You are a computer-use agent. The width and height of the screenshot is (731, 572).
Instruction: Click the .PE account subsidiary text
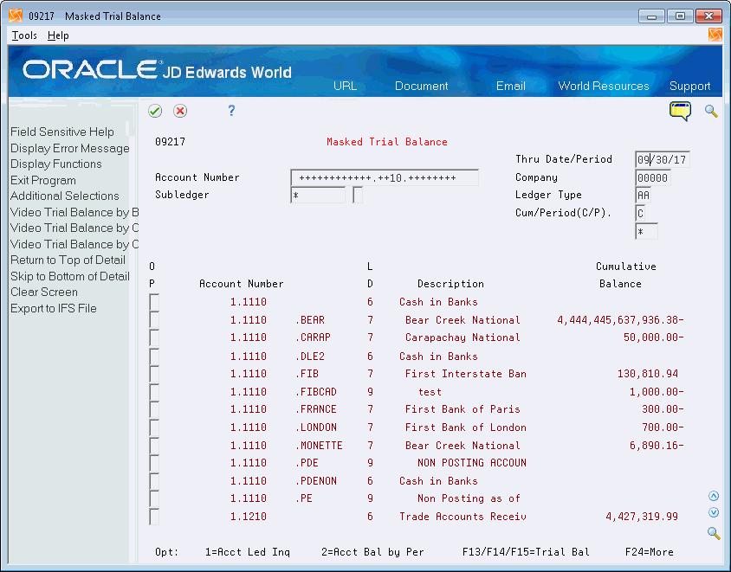[x=303, y=498]
